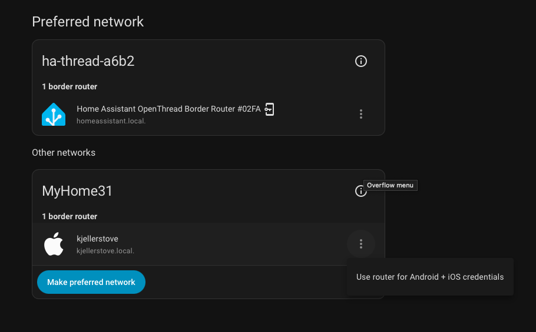Select Use router for Android + iOS credentials
Image resolution: width=536 pixels, height=332 pixels.
[430, 277]
